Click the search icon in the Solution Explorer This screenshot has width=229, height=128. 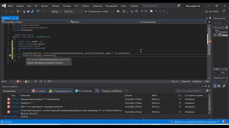point(226,27)
